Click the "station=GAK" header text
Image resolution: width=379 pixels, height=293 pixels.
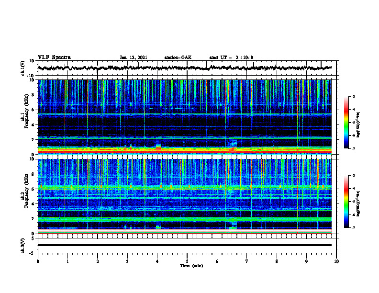tap(178, 57)
